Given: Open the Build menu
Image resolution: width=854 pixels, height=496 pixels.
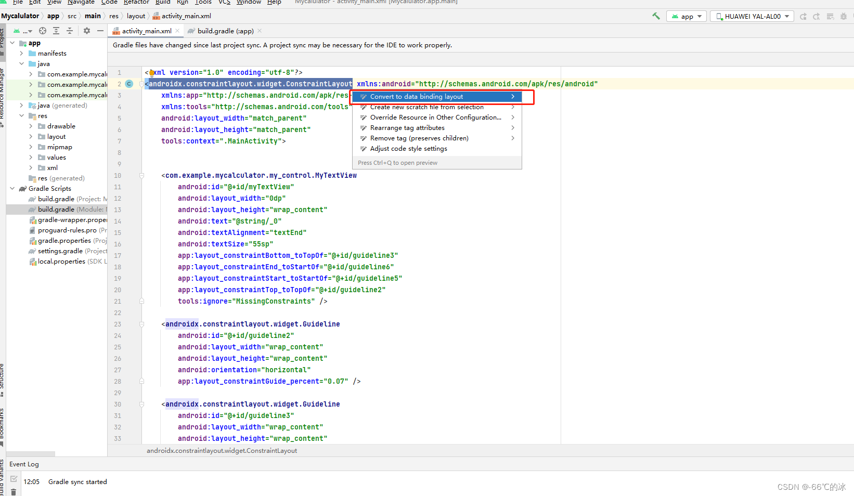Looking at the screenshot, I should coord(163,3).
